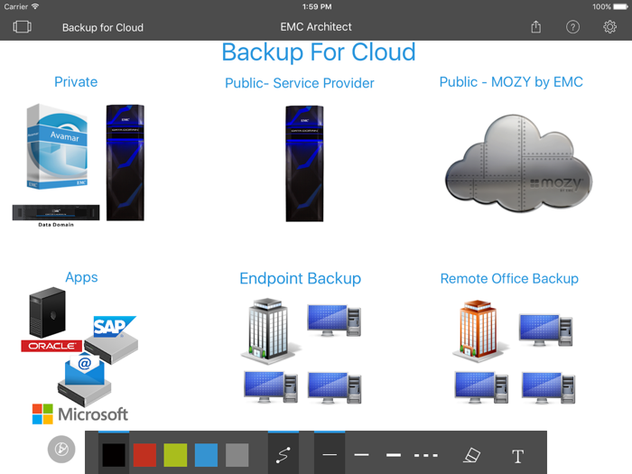Select the text T tool

(517, 456)
